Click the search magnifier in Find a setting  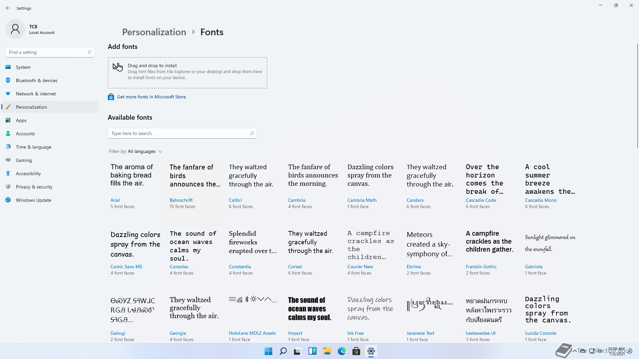(89, 52)
